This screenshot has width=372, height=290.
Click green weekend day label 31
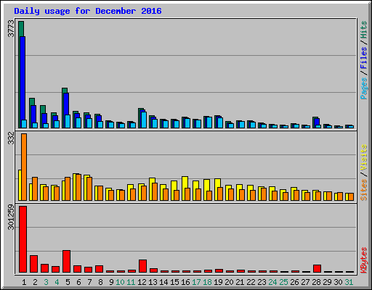(x=349, y=282)
